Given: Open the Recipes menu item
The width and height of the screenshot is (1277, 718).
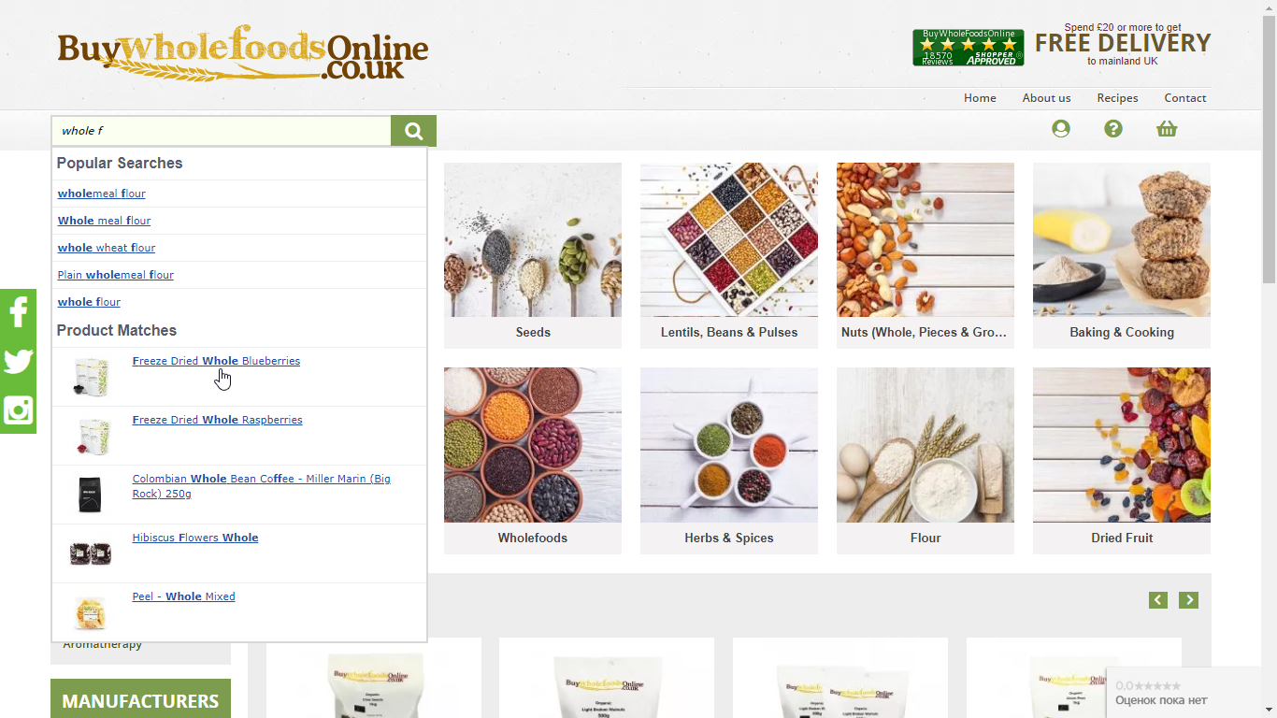Looking at the screenshot, I should (x=1117, y=98).
